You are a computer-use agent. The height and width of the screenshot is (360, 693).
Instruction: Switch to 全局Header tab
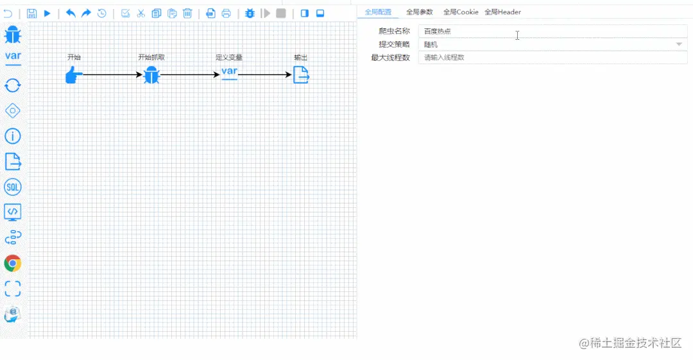[x=502, y=12]
